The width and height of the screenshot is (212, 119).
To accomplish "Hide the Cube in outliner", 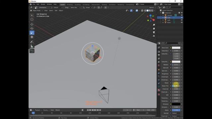I will point(182,18).
